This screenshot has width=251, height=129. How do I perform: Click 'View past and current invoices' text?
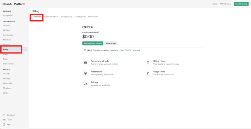click(x=166, y=64)
